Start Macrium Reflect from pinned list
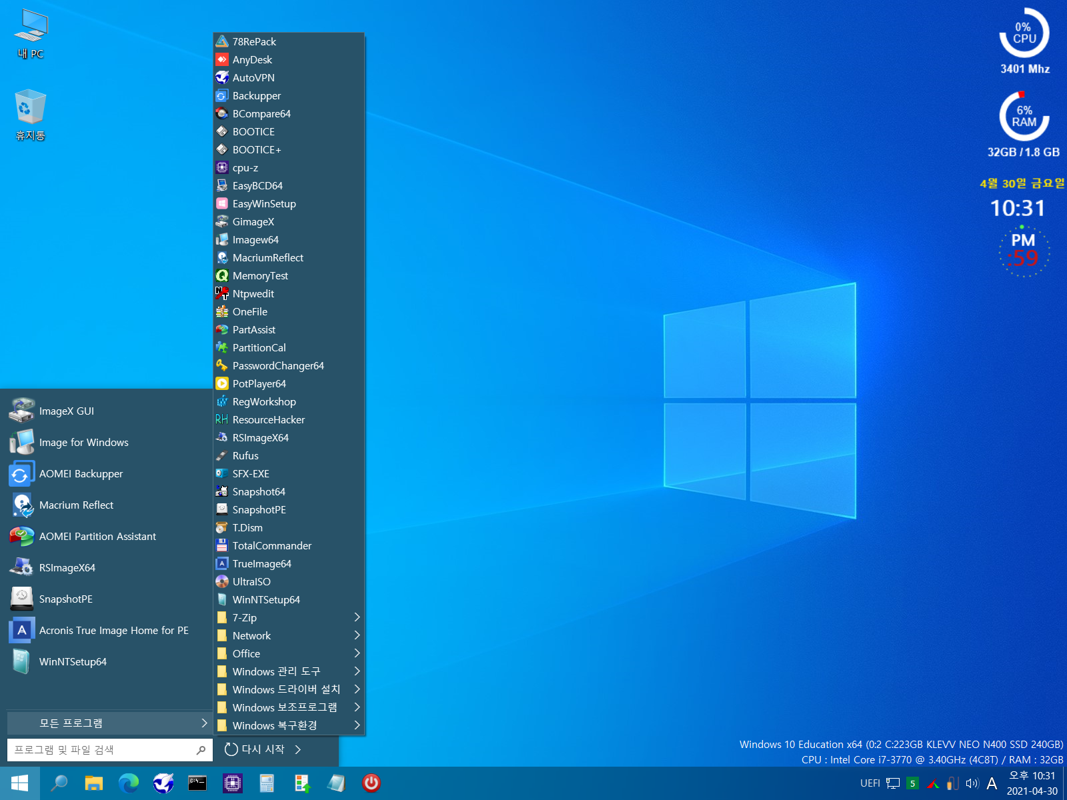This screenshot has width=1067, height=800. pos(107,505)
